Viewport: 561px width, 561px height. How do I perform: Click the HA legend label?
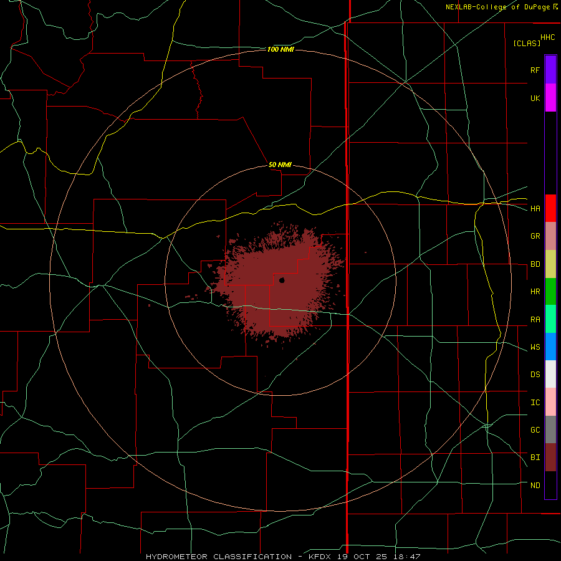point(535,209)
